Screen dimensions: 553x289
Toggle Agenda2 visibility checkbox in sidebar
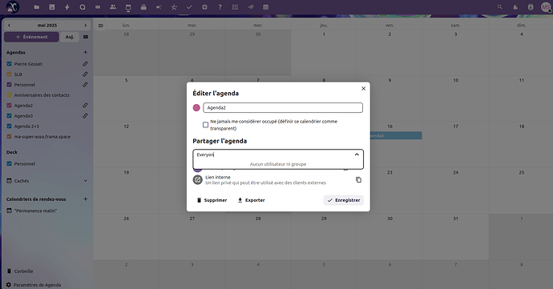coord(9,106)
